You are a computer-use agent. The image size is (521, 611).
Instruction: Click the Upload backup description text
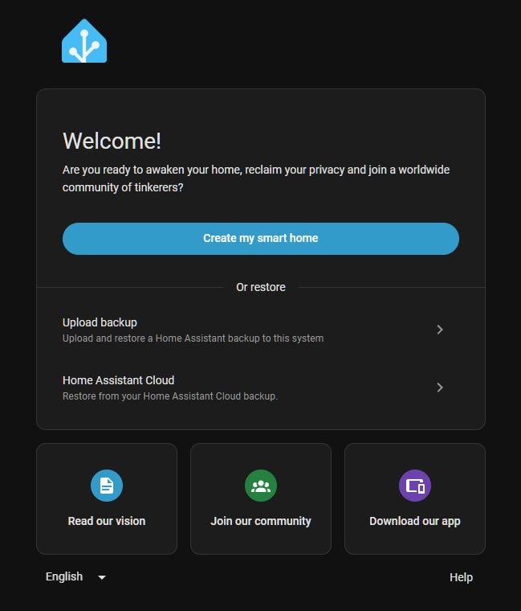[x=193, y=338]
